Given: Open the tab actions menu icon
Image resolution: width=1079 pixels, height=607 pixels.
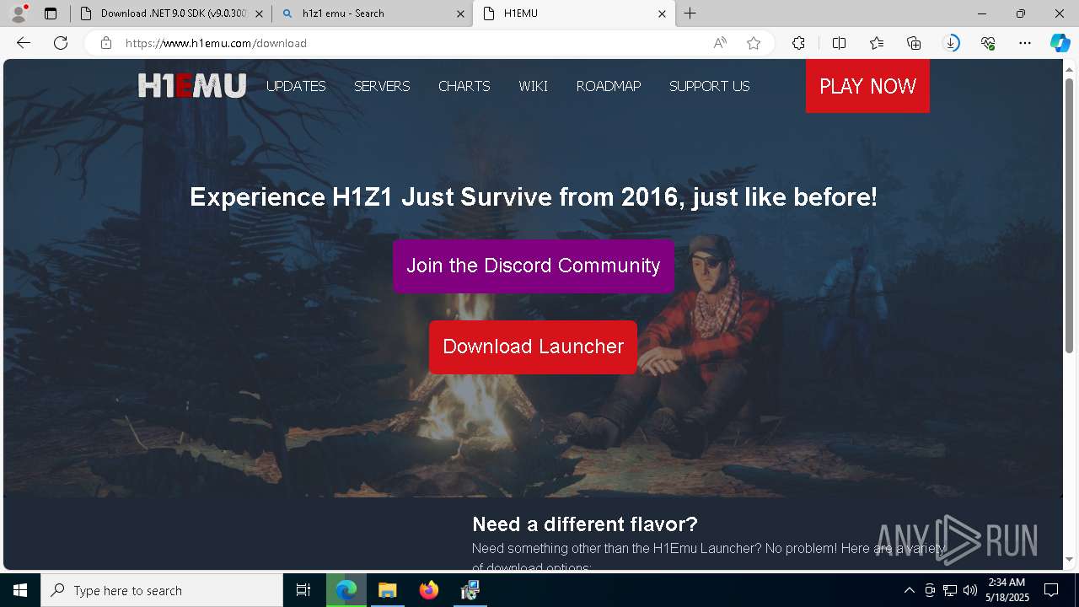Looking at the screenshot, I should pos(51,13).
